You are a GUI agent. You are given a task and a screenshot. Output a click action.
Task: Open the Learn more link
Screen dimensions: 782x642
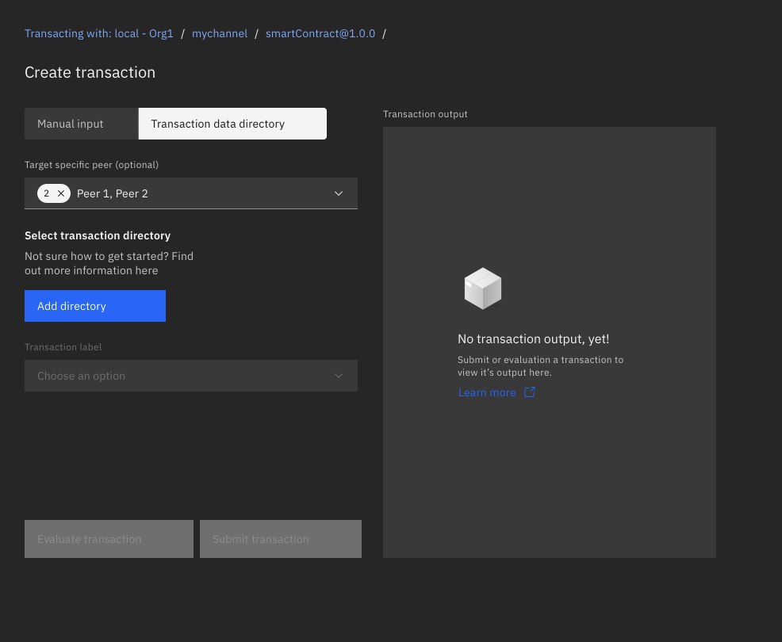click(486, 392)
